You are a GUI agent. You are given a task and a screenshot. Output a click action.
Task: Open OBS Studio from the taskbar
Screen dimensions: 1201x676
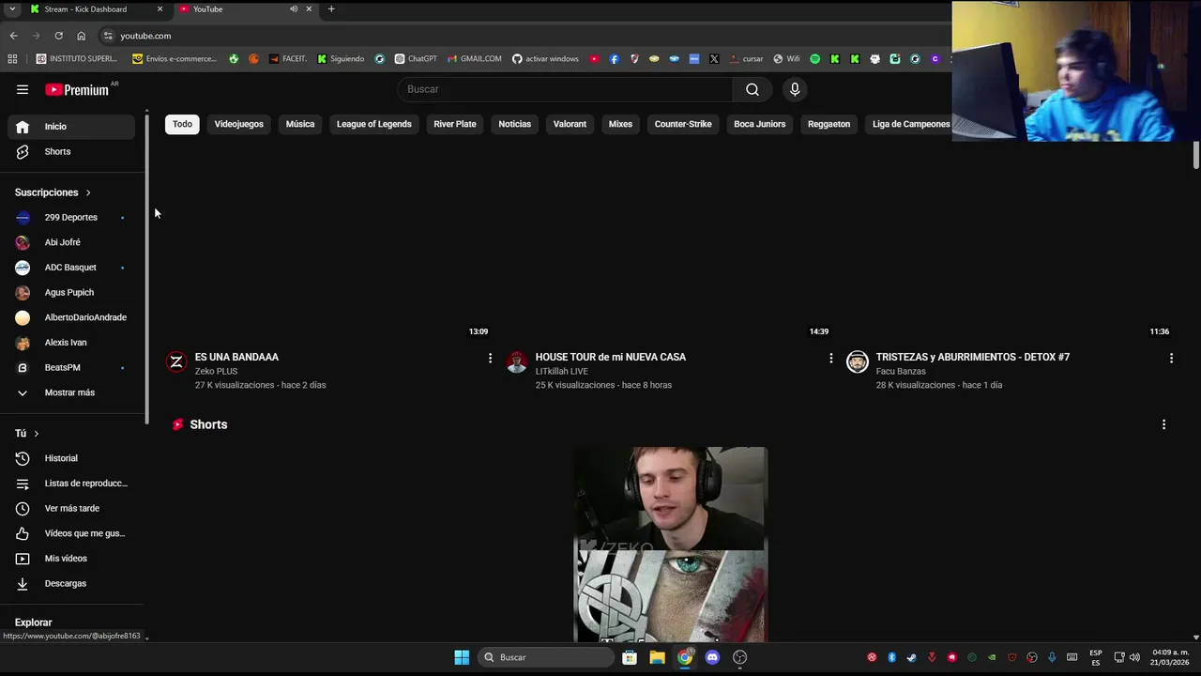click(x=739, y=657)
